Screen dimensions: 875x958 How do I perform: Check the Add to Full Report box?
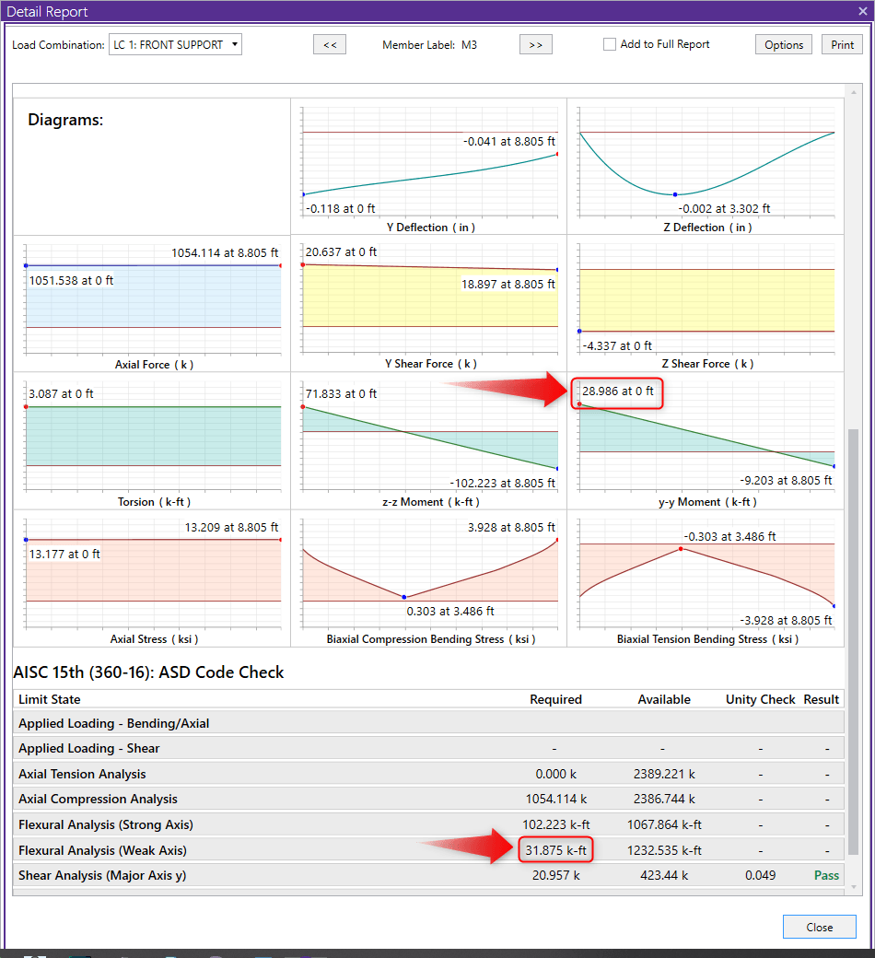(x=610, y=44)
